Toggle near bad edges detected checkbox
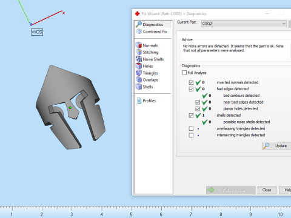 (198, 102)
